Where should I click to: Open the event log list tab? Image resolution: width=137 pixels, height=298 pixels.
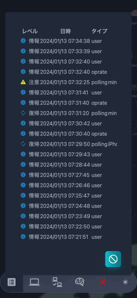[12, 282]
